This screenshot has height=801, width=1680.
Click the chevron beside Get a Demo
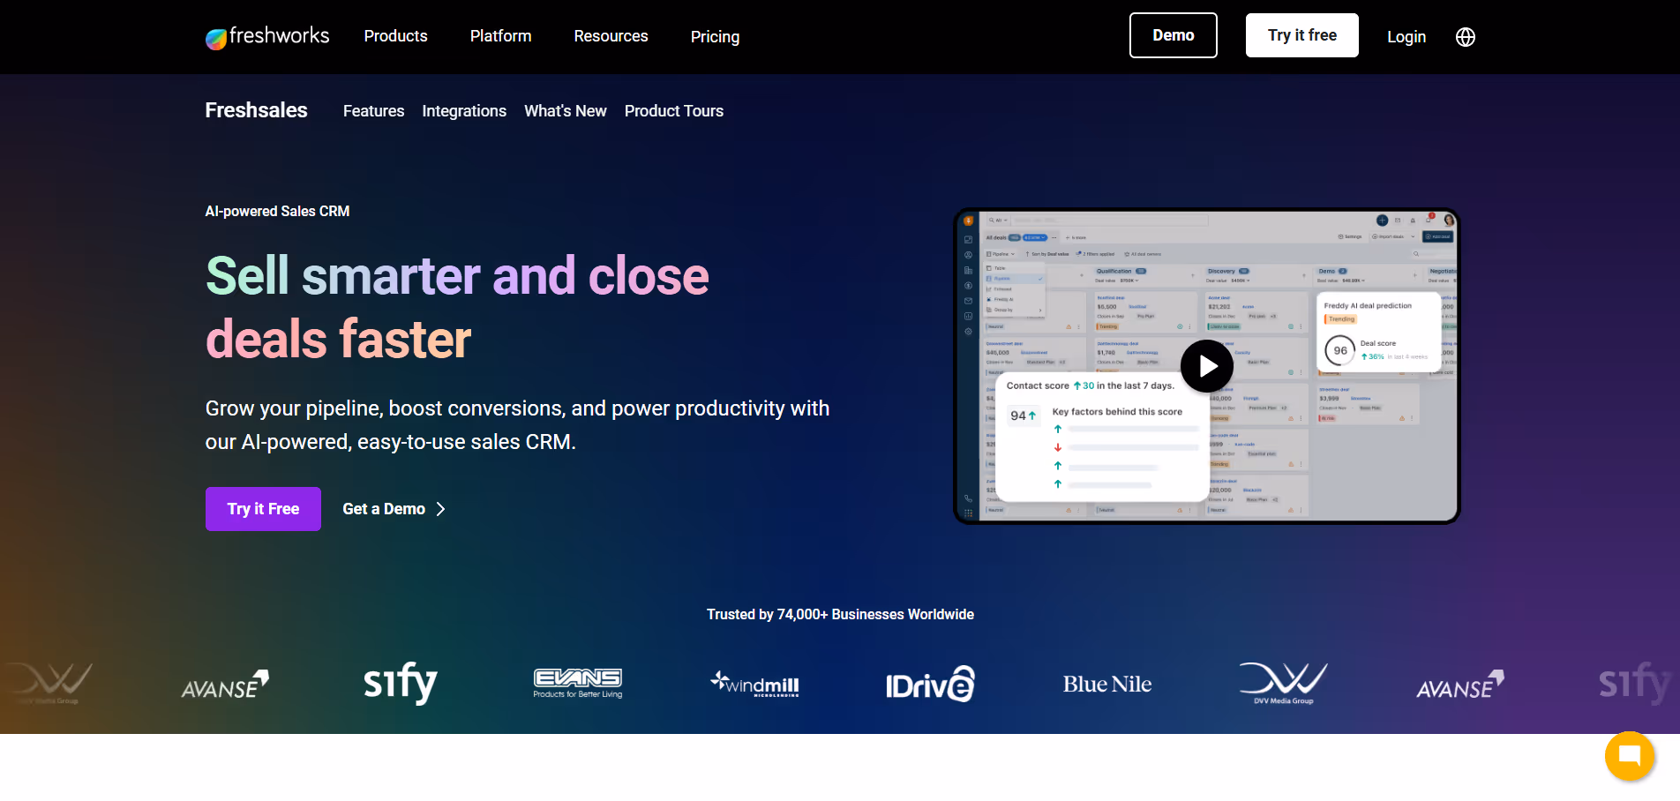click(440, 509)
